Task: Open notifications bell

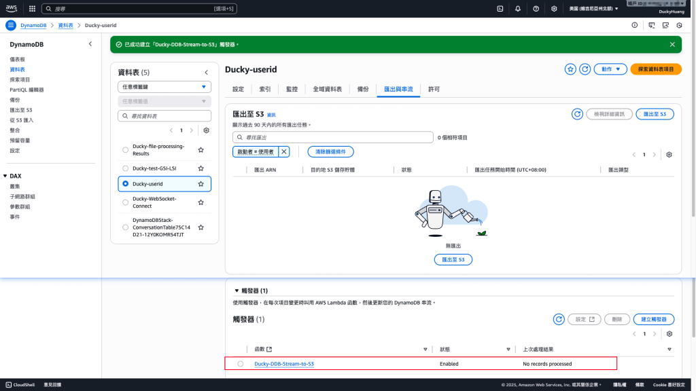Action: [x=517, y=8]
